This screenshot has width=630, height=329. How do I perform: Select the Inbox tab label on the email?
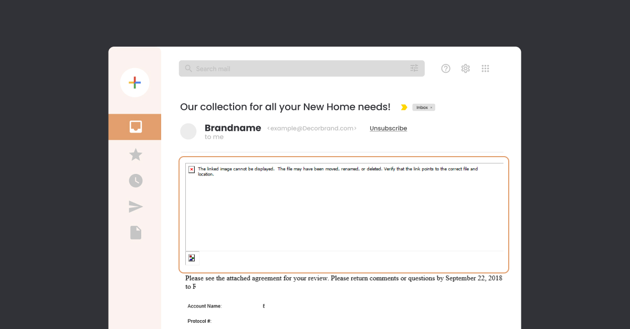coord(422,107)
